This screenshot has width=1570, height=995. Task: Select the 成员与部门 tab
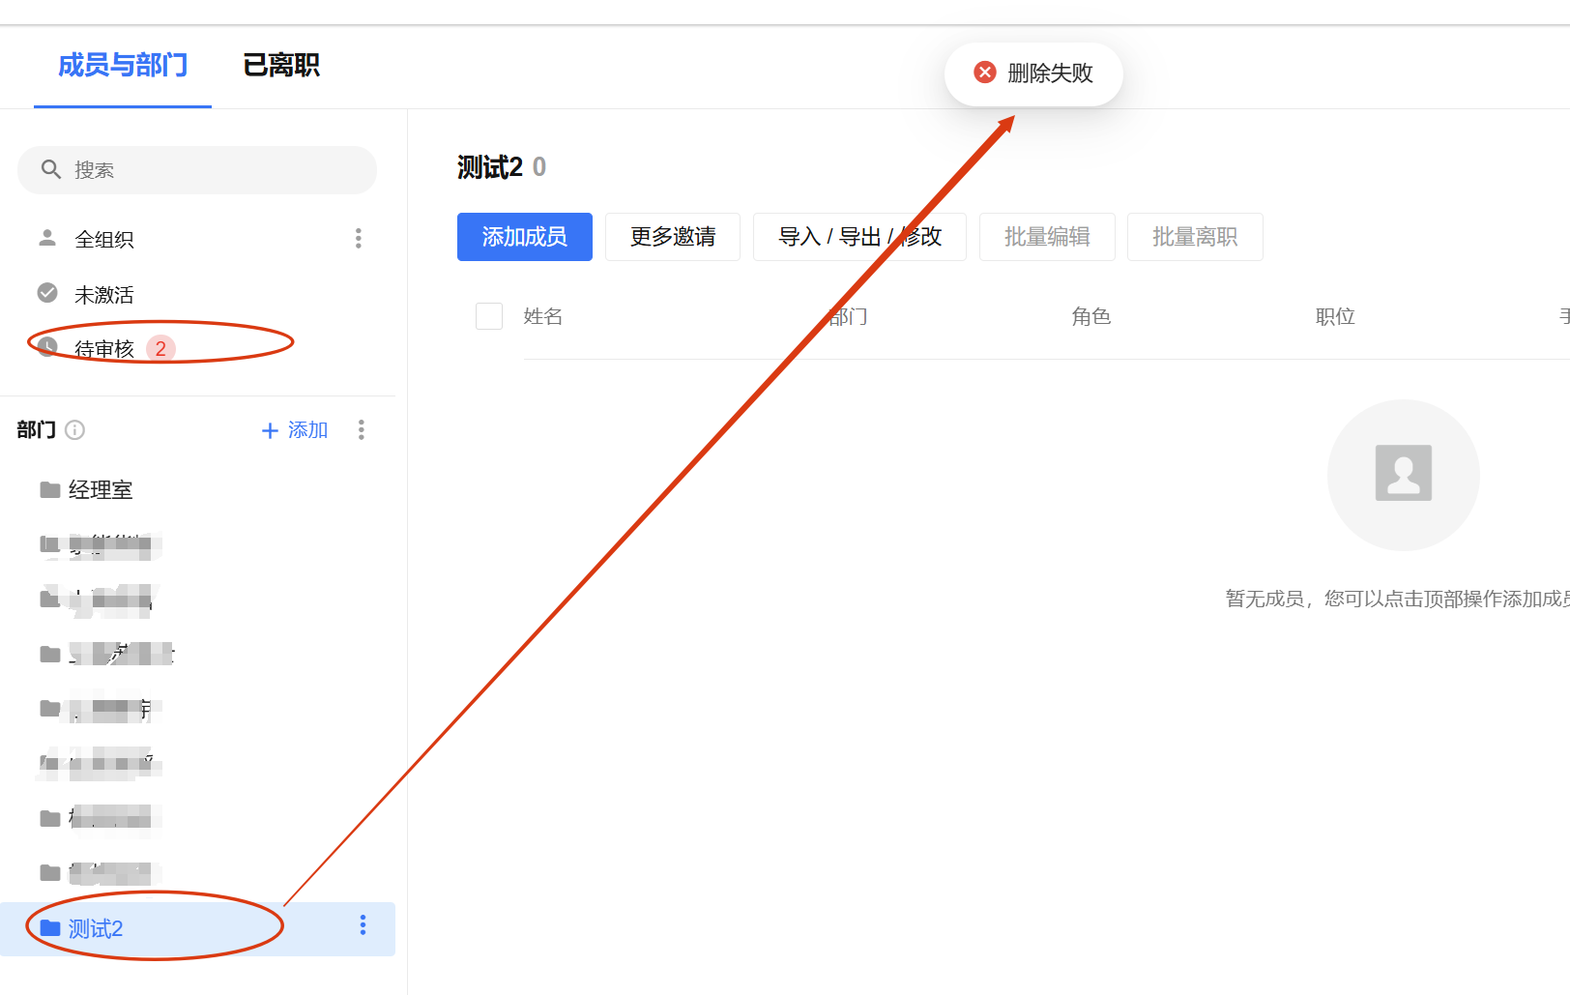122,65
